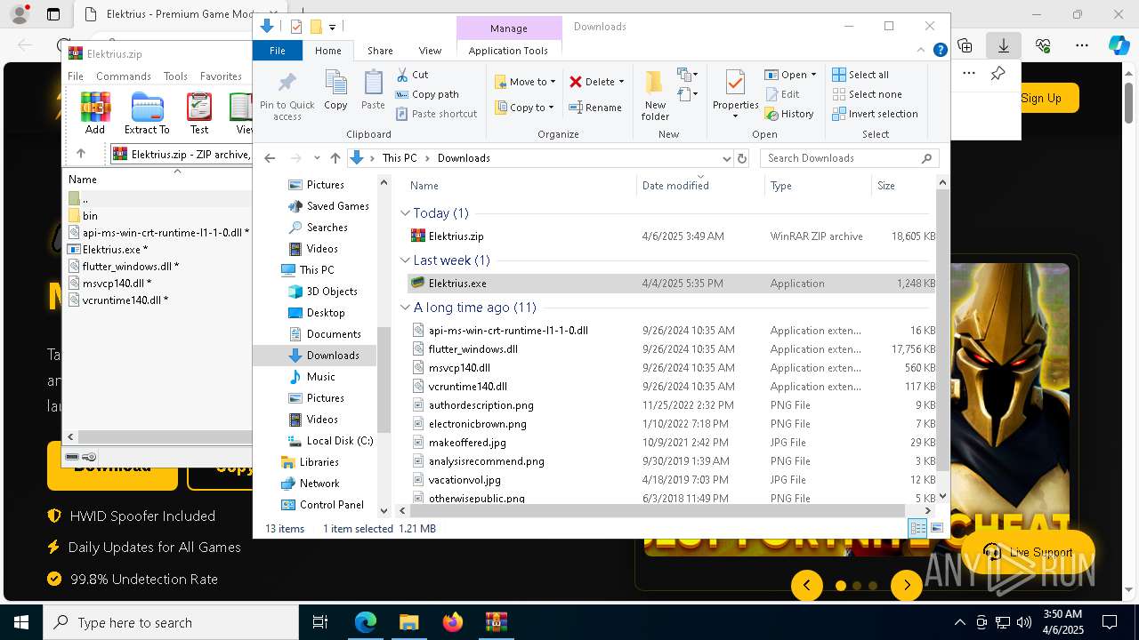
Task: Open Windows Start menu
Action: point(21,622)
